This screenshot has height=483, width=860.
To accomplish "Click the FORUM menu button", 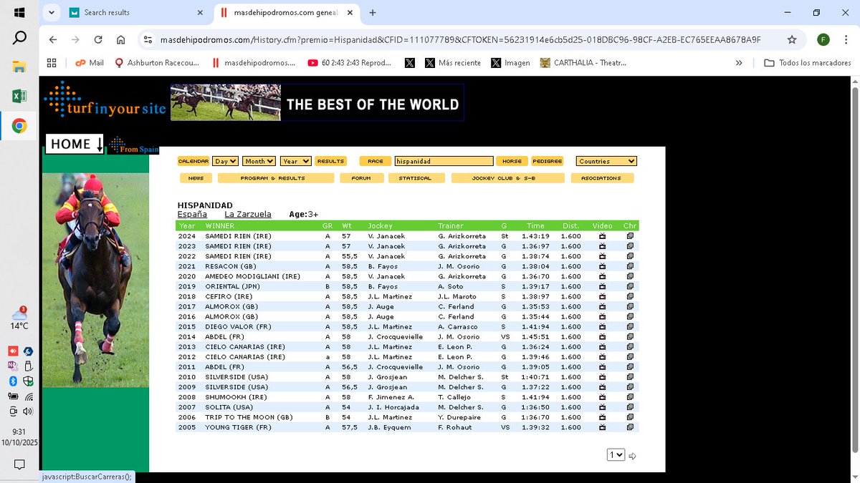I will [361, 177].
